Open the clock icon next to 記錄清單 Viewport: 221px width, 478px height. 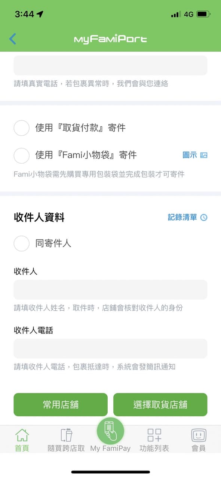coord(203,218)
